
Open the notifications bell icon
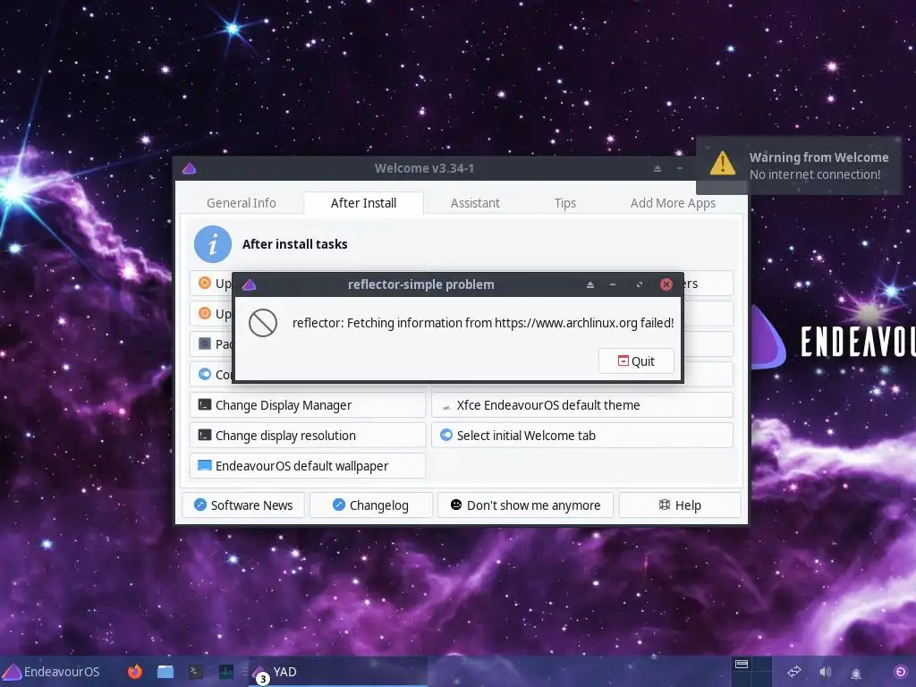(856, 673)
